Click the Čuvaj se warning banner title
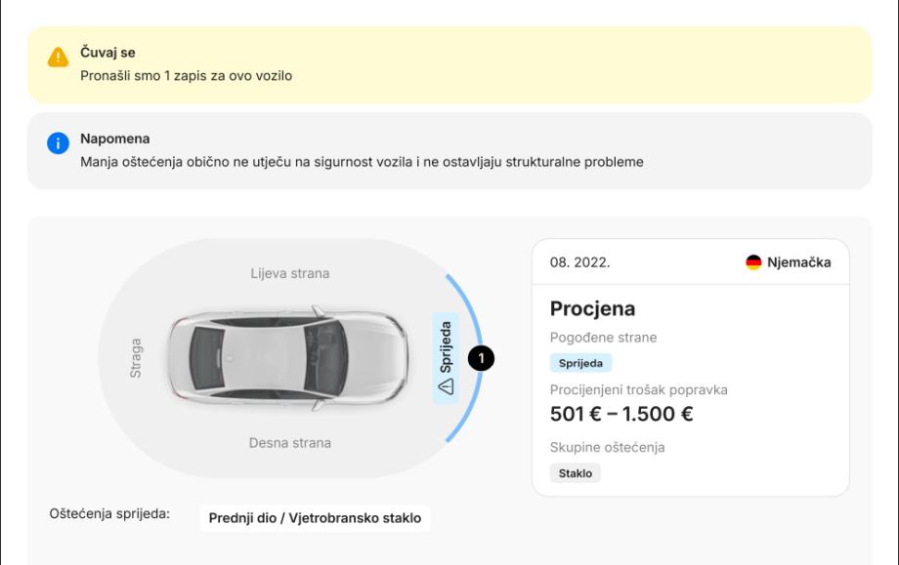Viewport: 899px width, 565px height. click(107, 53)
